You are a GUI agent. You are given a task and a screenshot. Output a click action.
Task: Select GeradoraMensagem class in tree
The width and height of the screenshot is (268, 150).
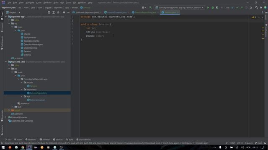[x=33, y=45]
